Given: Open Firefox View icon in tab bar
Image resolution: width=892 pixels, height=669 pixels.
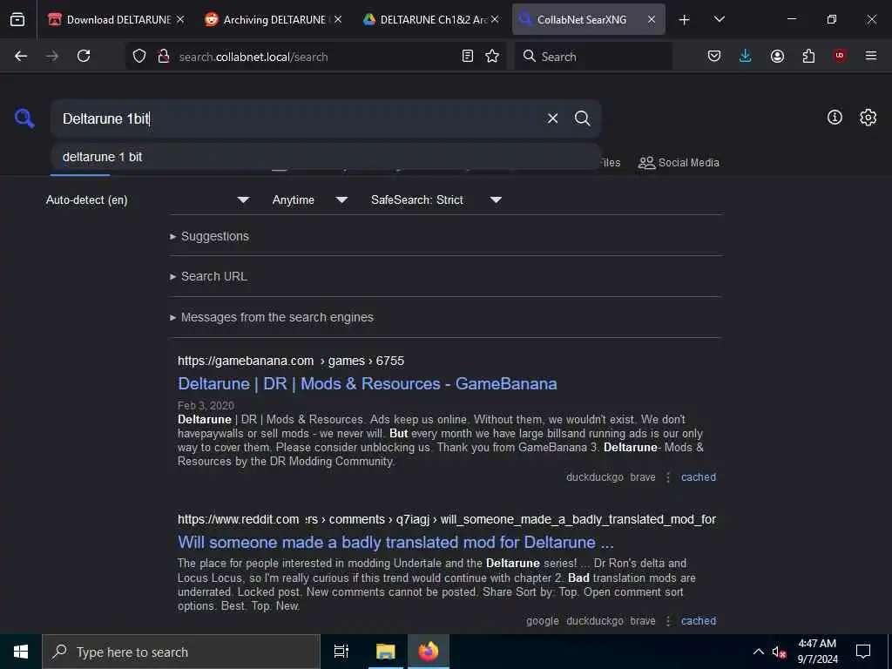Looking at the screenshot, I should coord(17,19).
